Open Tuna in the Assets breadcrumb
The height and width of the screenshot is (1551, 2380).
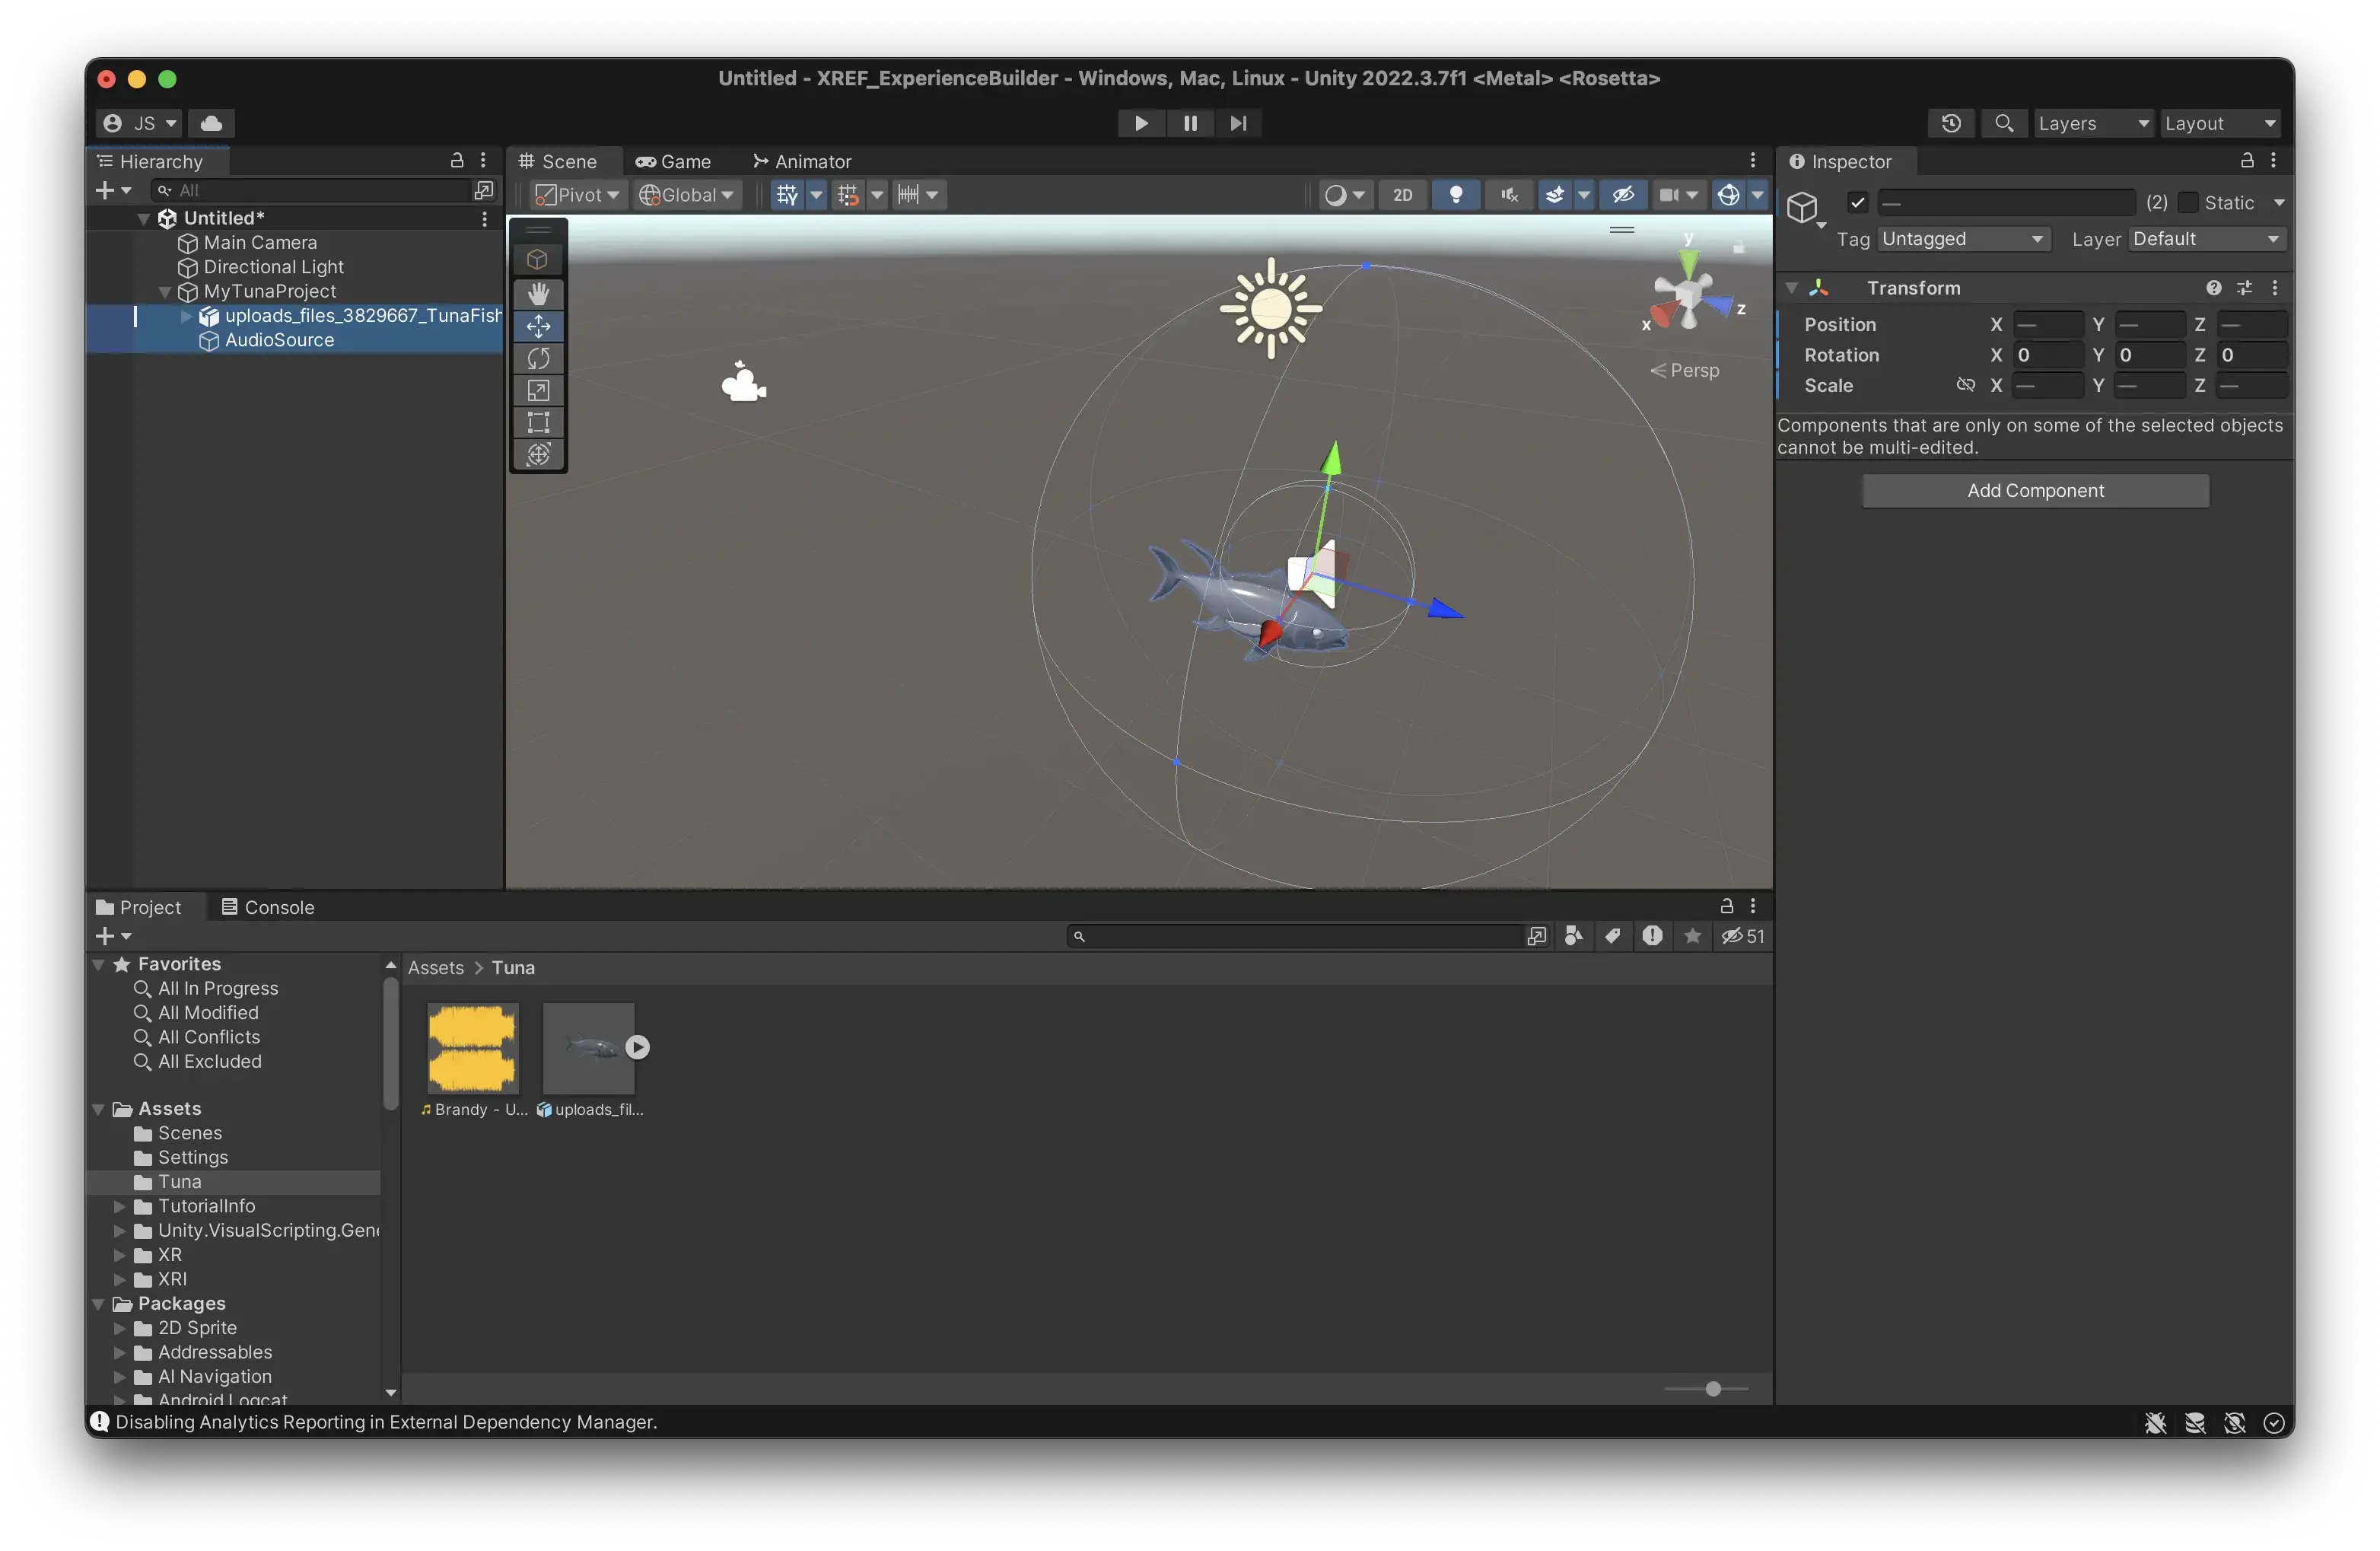click(x=513, y=967)
